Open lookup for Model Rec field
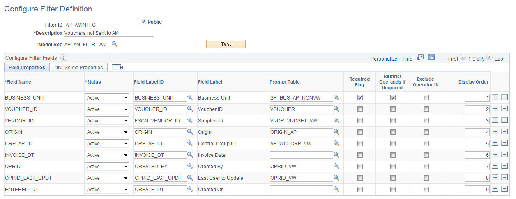The width and height of the screenshot is (516, 199). tap(115, 44)
